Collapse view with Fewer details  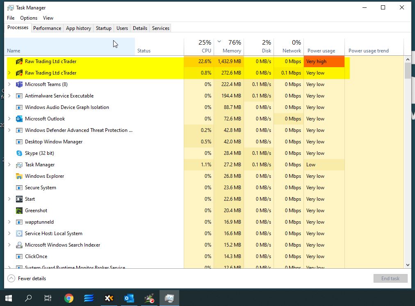click(x=27, y=279)
